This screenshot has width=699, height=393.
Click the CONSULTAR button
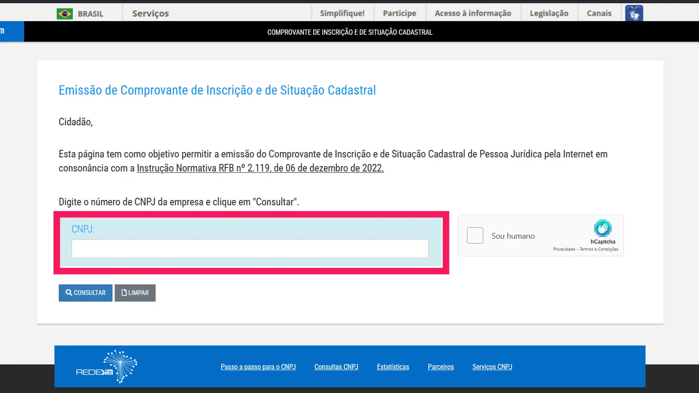(86, 293)
